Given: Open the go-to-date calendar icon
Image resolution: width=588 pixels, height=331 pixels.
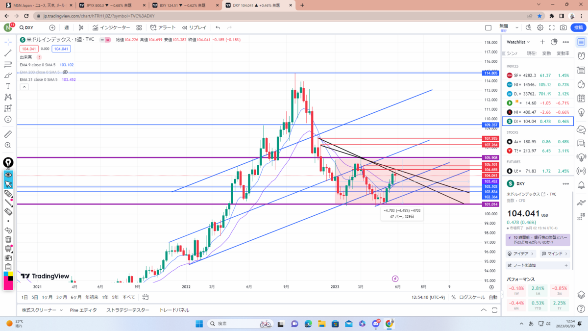Looking at the screenshot, I should pyautogui.click(x=146, y=297).
